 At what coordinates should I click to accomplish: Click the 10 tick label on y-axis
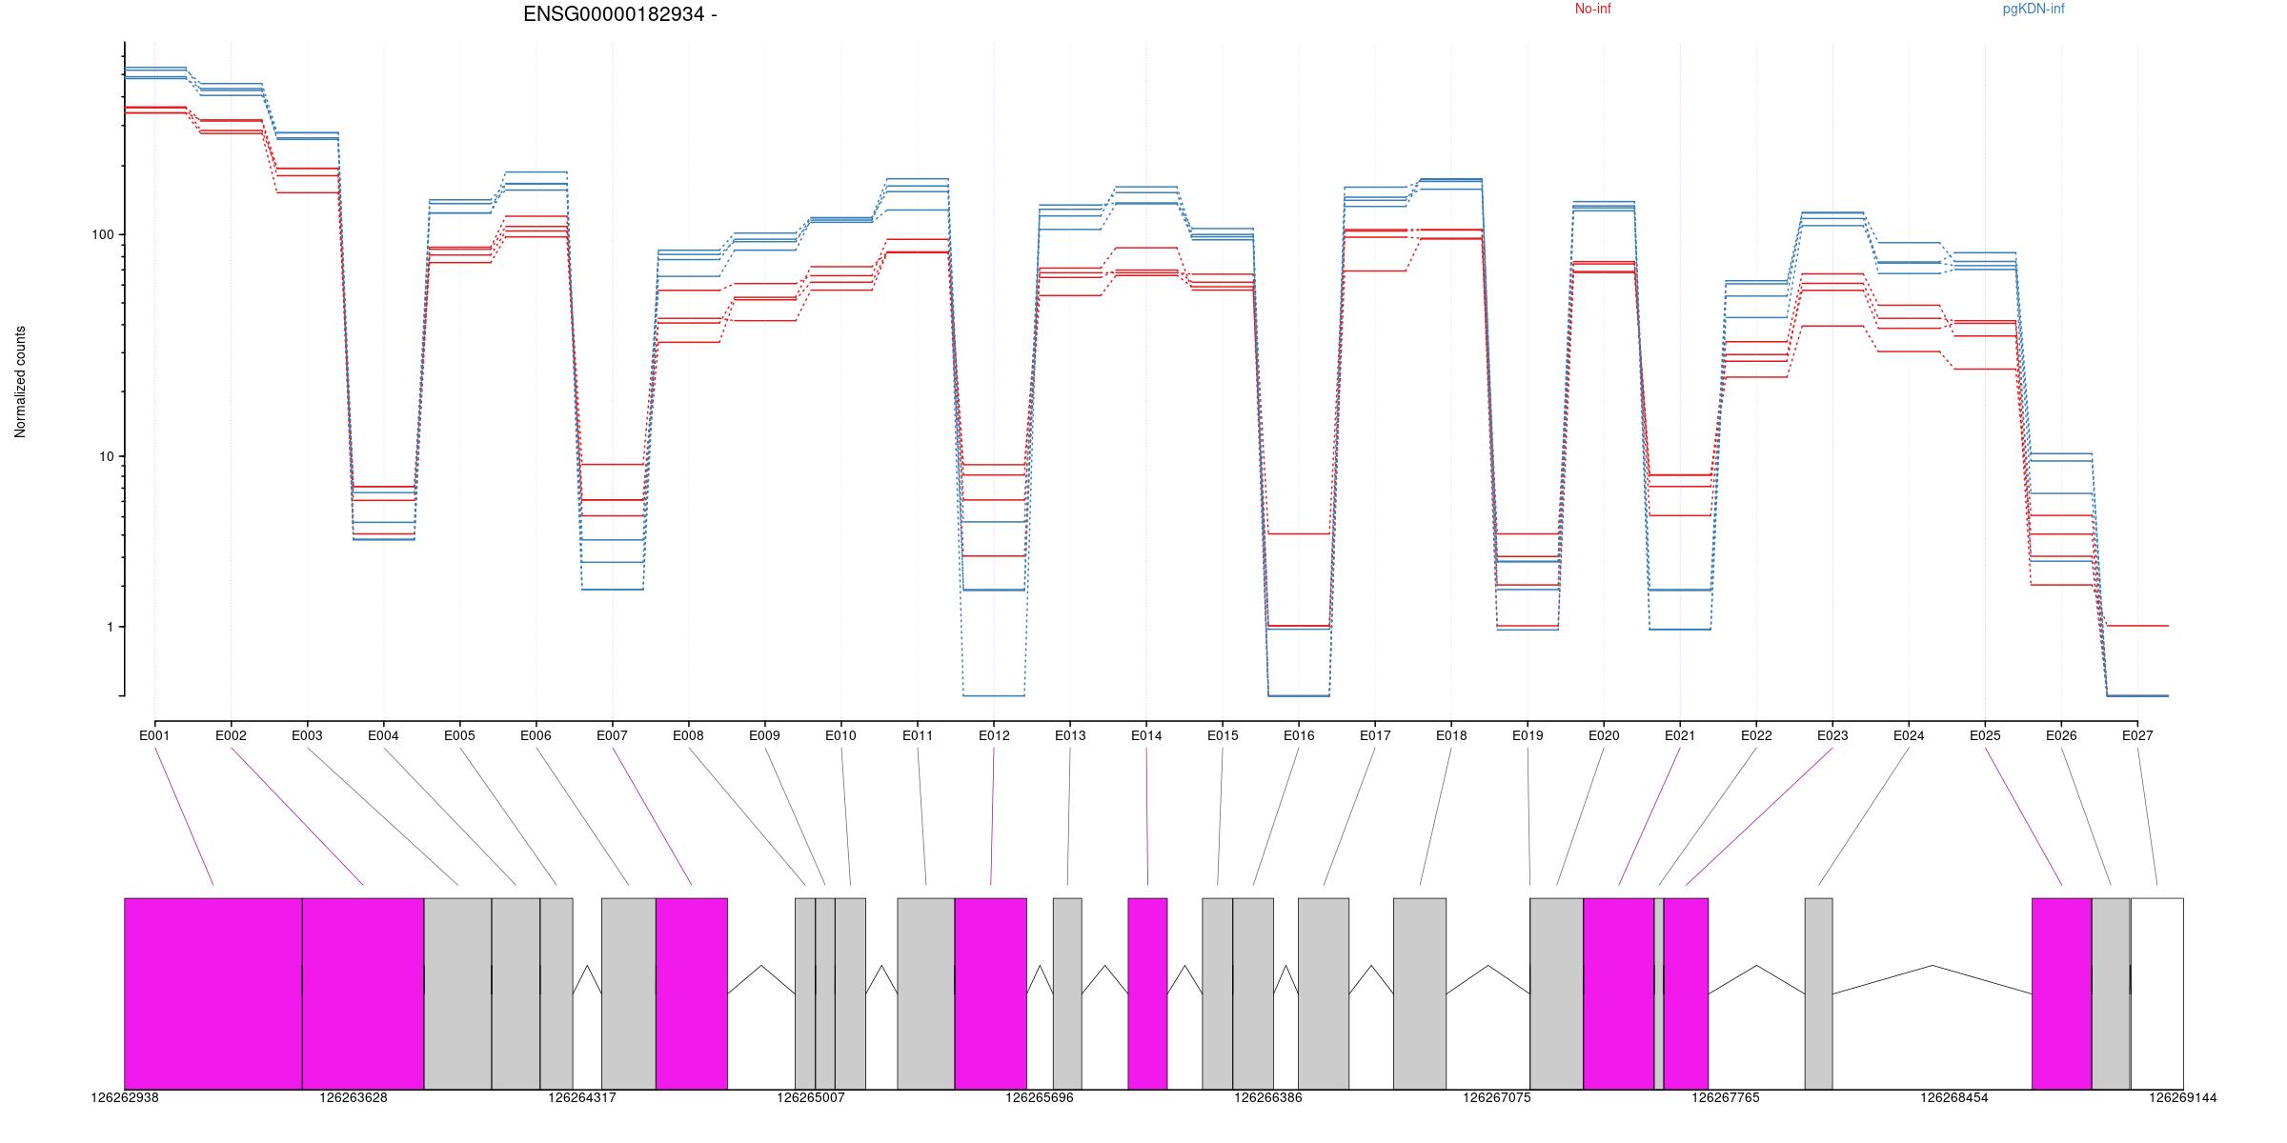106,456
